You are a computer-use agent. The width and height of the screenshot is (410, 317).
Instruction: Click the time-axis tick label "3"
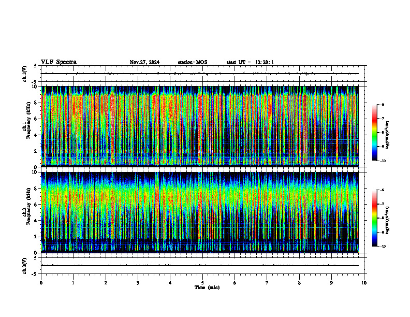(138, 283)
